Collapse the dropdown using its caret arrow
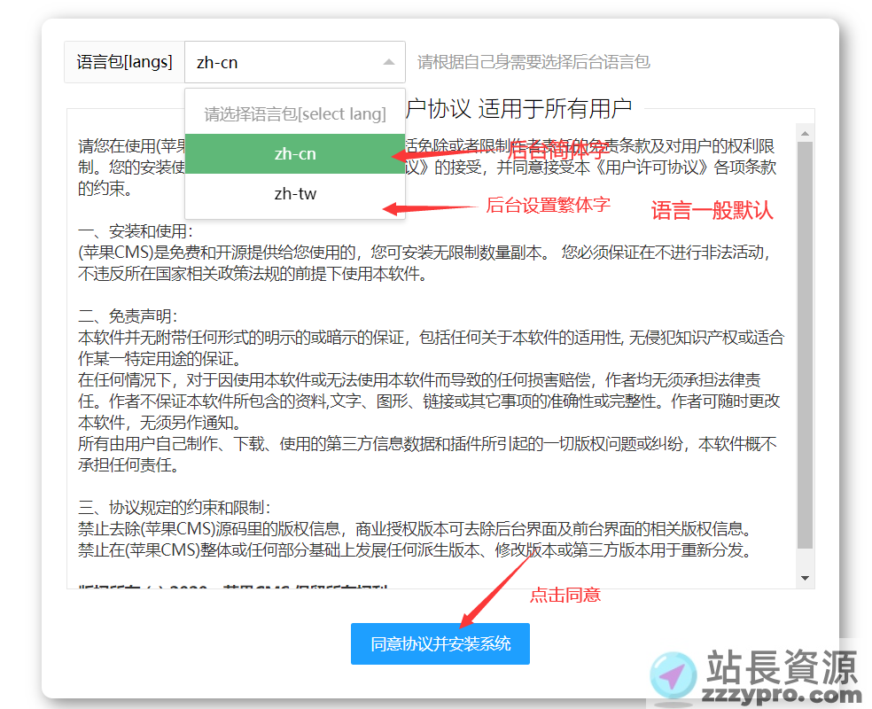The height and width of the screenshot is (709, 872). [389, 62]
